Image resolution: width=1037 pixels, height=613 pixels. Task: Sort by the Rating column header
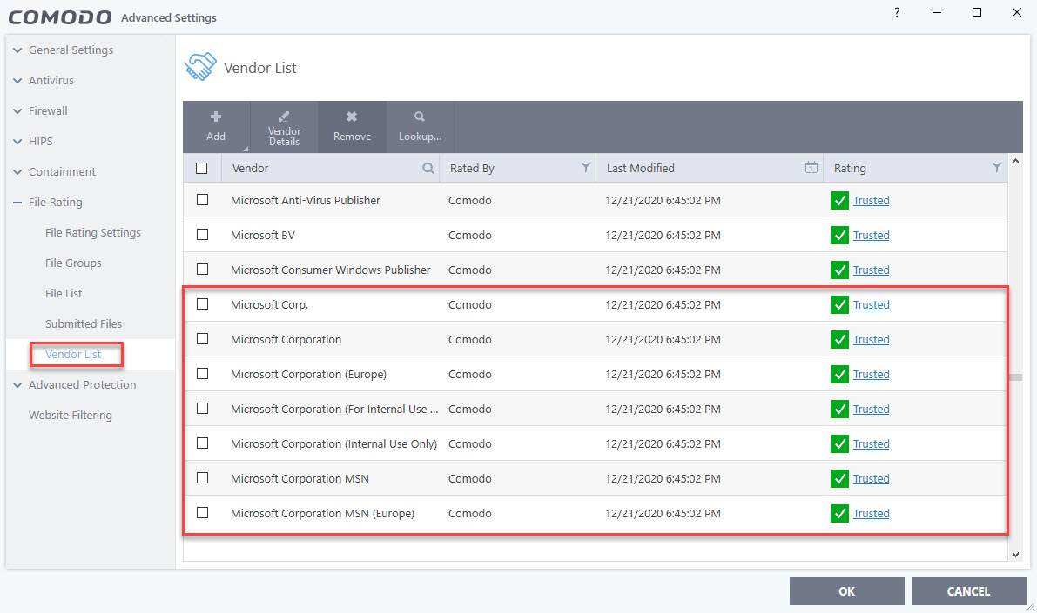850,169
